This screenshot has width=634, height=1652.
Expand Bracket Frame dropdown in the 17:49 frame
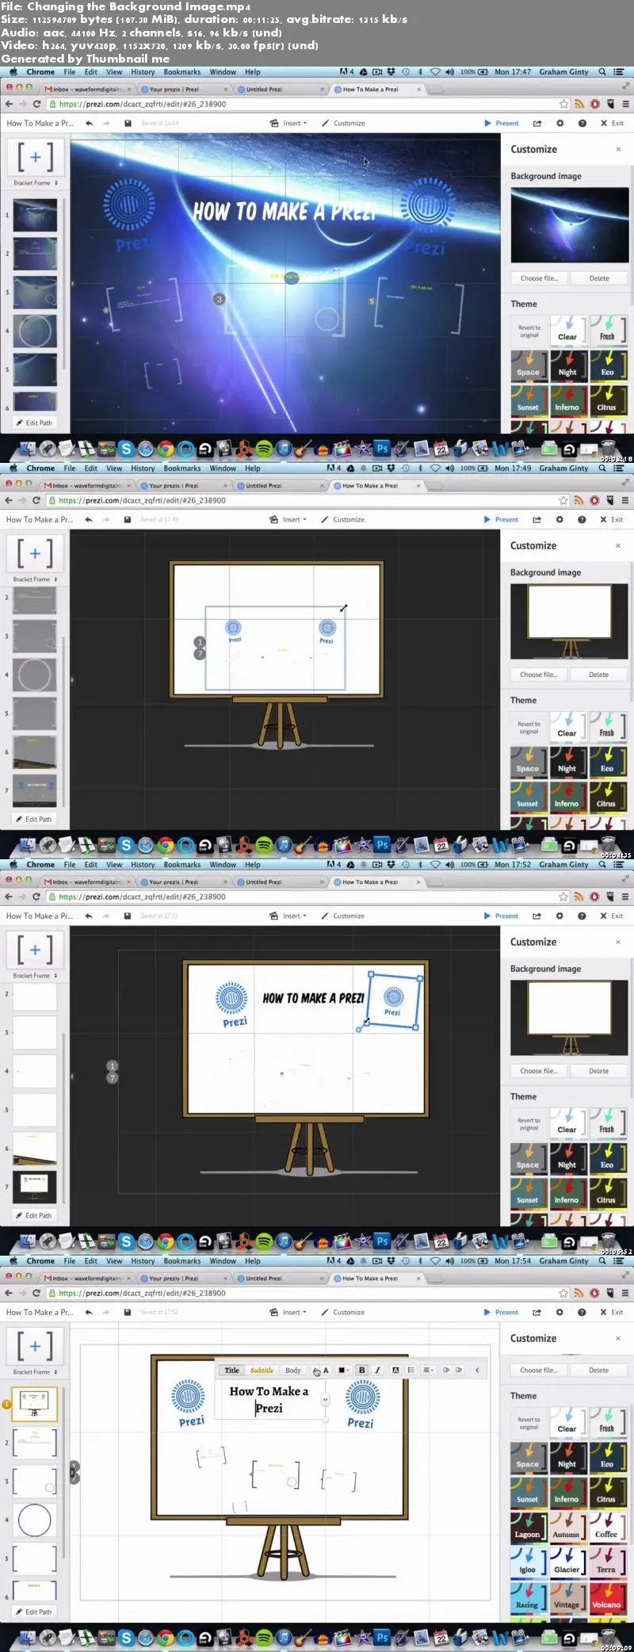click(x=36, y=579)
